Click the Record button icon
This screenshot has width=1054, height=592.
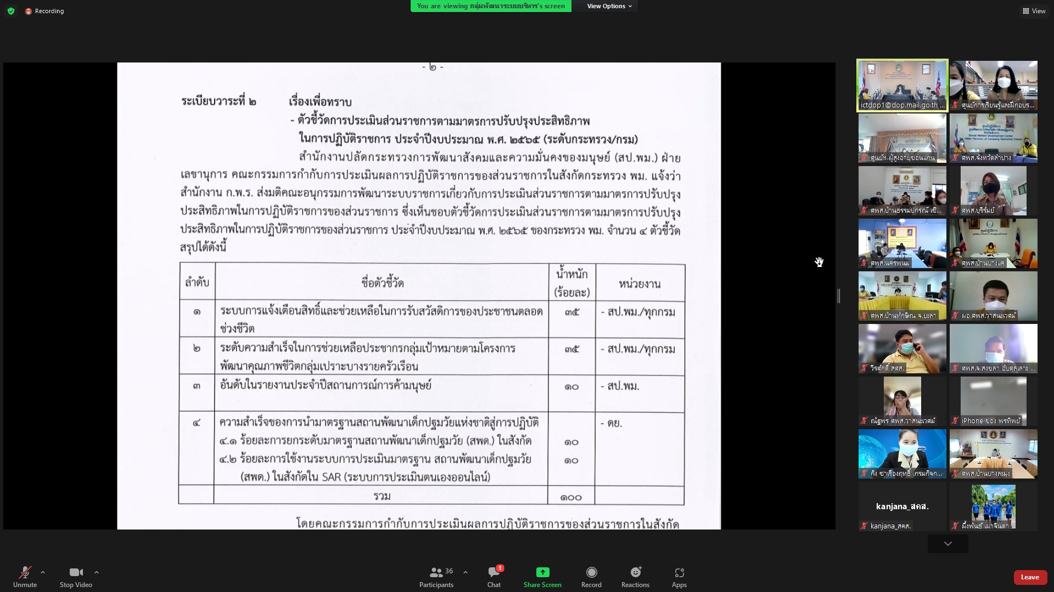click(x=591, y=572)
